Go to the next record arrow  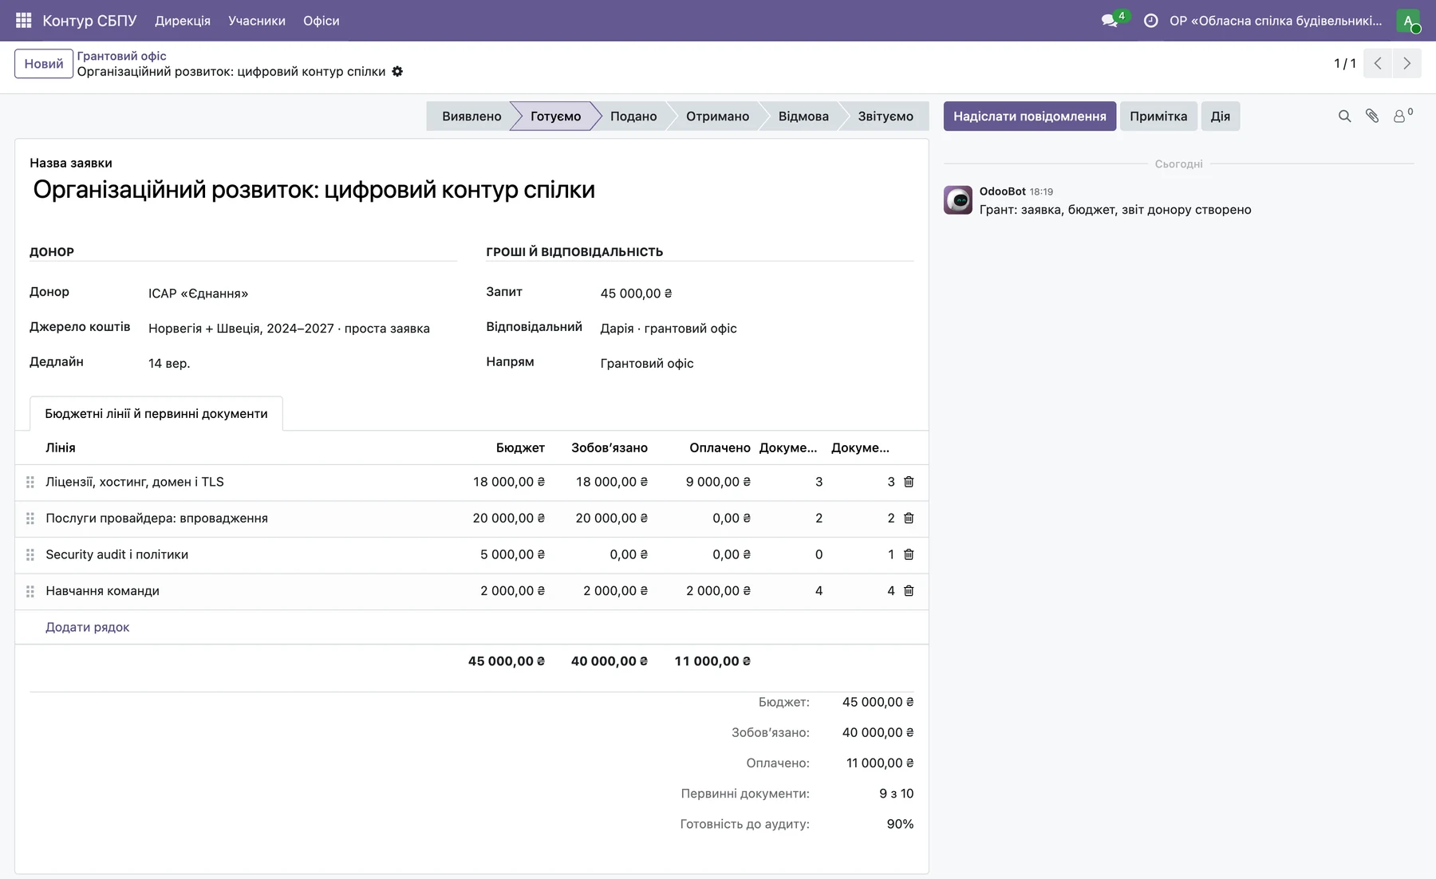(1406, 63)
